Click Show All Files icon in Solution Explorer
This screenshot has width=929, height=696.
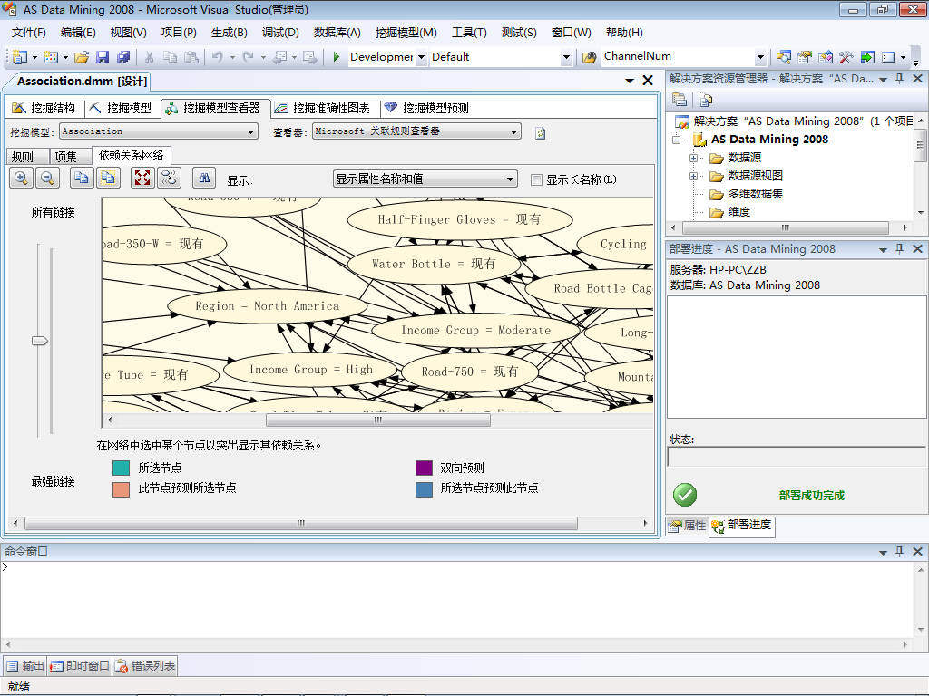[705, 100]
